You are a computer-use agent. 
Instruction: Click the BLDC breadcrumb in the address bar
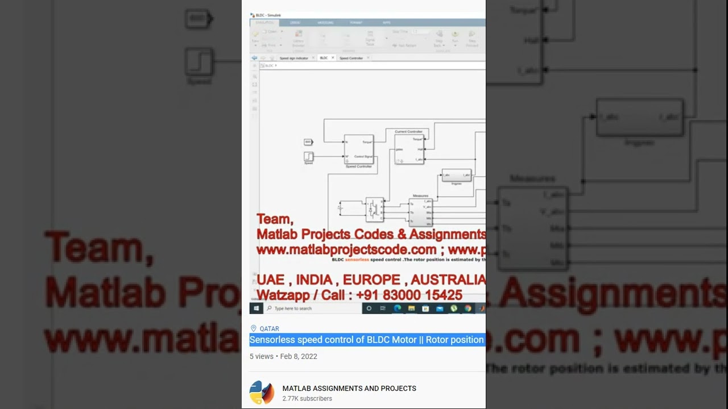pyautogui.click(x=270, y=66)
